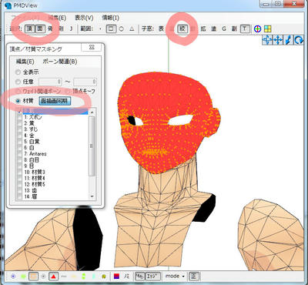
Task: Toggle the MD button in bottom bar
Action: tap(139, 277)
